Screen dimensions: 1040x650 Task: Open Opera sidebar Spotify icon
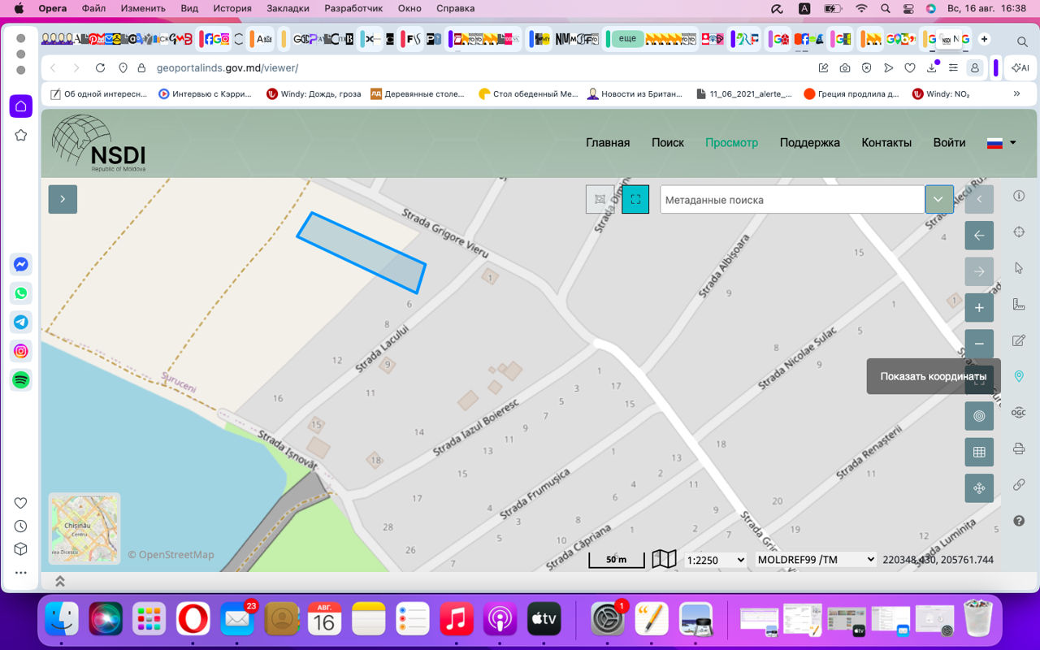click(21, 379)
